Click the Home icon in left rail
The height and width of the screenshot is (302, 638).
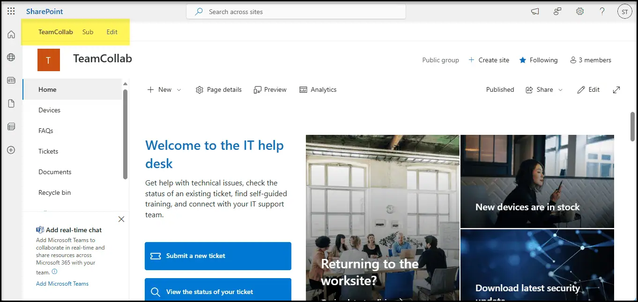[11, 34]
